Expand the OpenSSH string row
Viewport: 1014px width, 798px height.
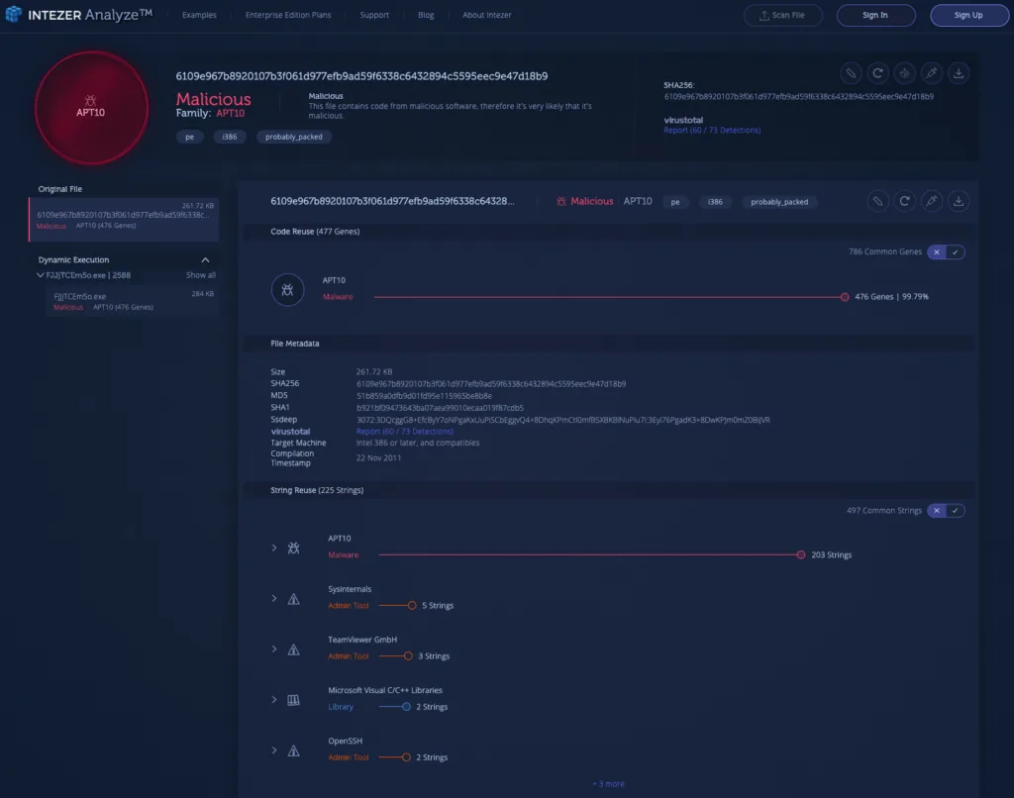point(274,750)
